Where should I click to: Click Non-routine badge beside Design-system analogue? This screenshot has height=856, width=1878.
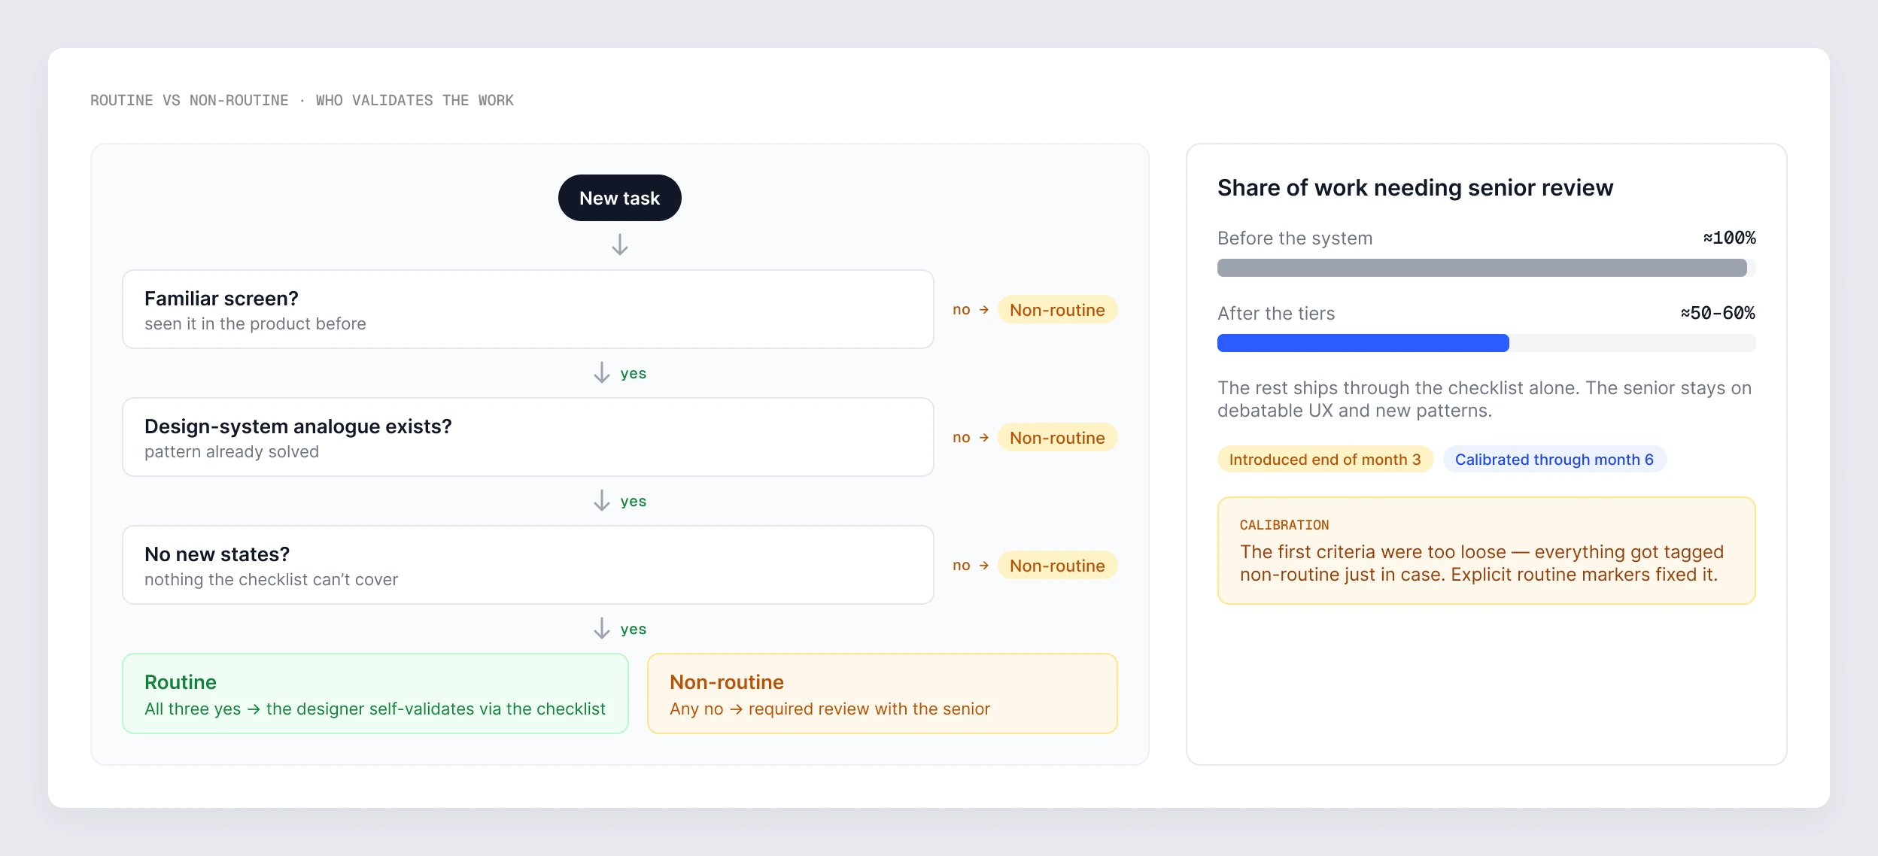tap(1057, 438)
